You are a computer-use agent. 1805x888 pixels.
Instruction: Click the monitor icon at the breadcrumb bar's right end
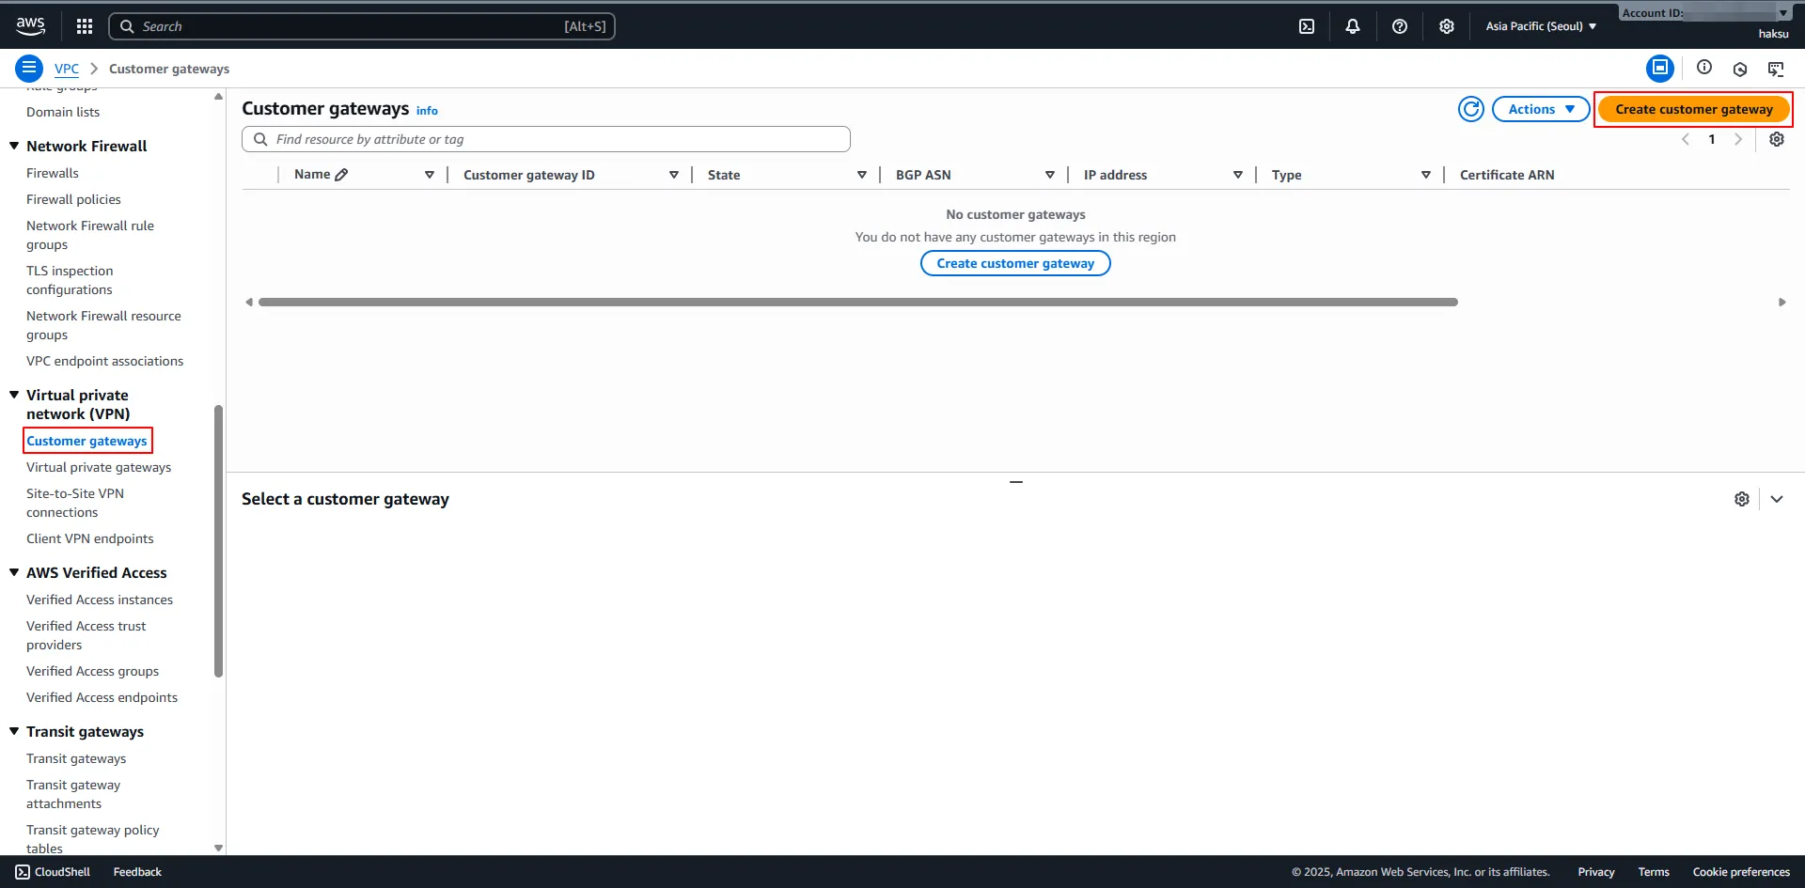1776,69
